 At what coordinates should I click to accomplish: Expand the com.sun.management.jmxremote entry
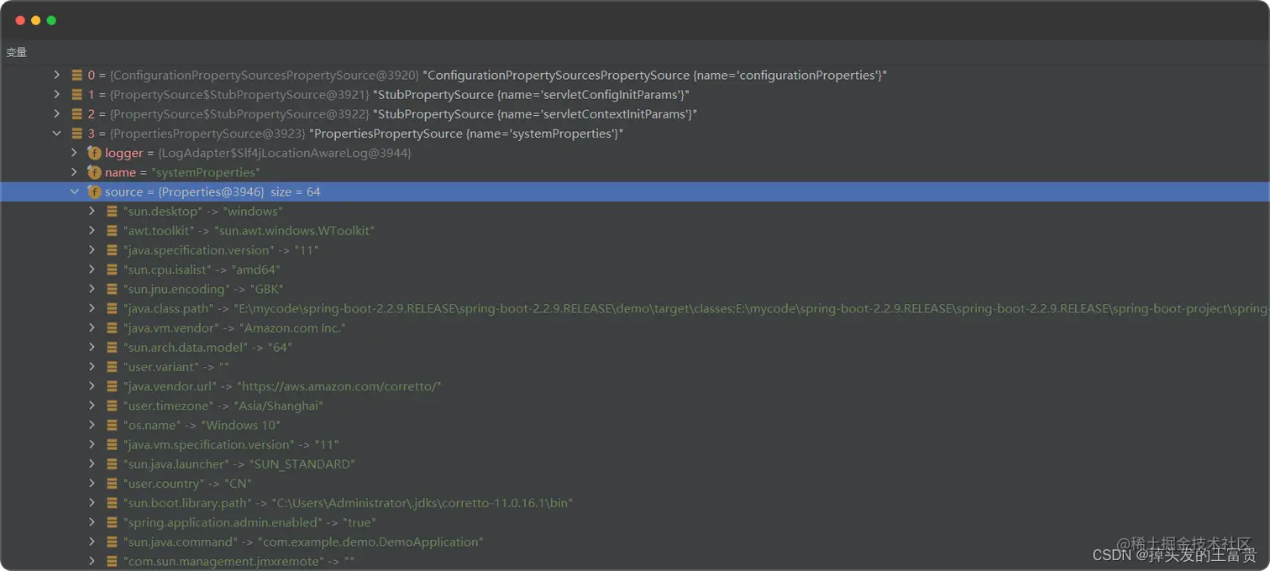(x=92, y=561)
